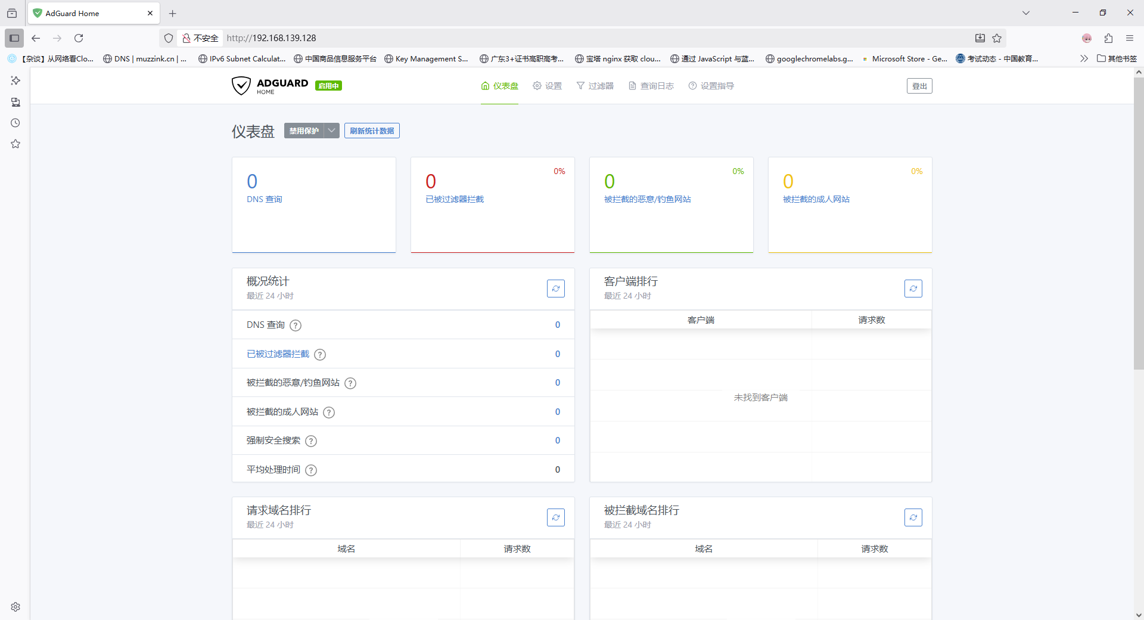Click the help icon beside 强制安全搜索
This screenshot has width=1144, height=620.
coord(311,441)
